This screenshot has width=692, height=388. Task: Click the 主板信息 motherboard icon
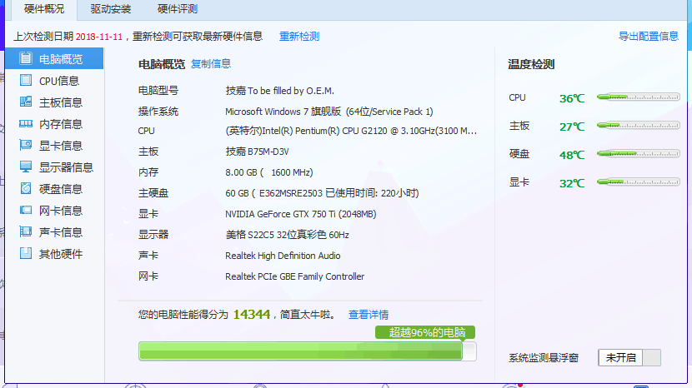[x=26, y=102]
